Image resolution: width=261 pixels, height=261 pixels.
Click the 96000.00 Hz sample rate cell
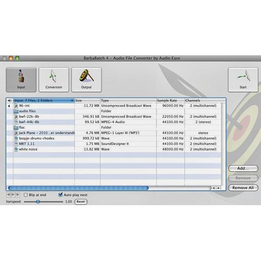tap(173, 106)
